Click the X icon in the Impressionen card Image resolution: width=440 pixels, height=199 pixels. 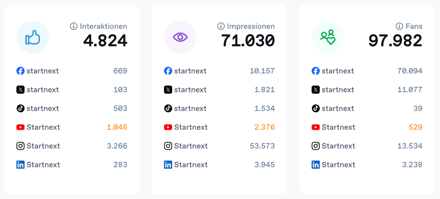[x=168, y=90]
